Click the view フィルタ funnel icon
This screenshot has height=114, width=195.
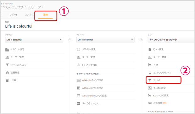(x=150, y=80)
